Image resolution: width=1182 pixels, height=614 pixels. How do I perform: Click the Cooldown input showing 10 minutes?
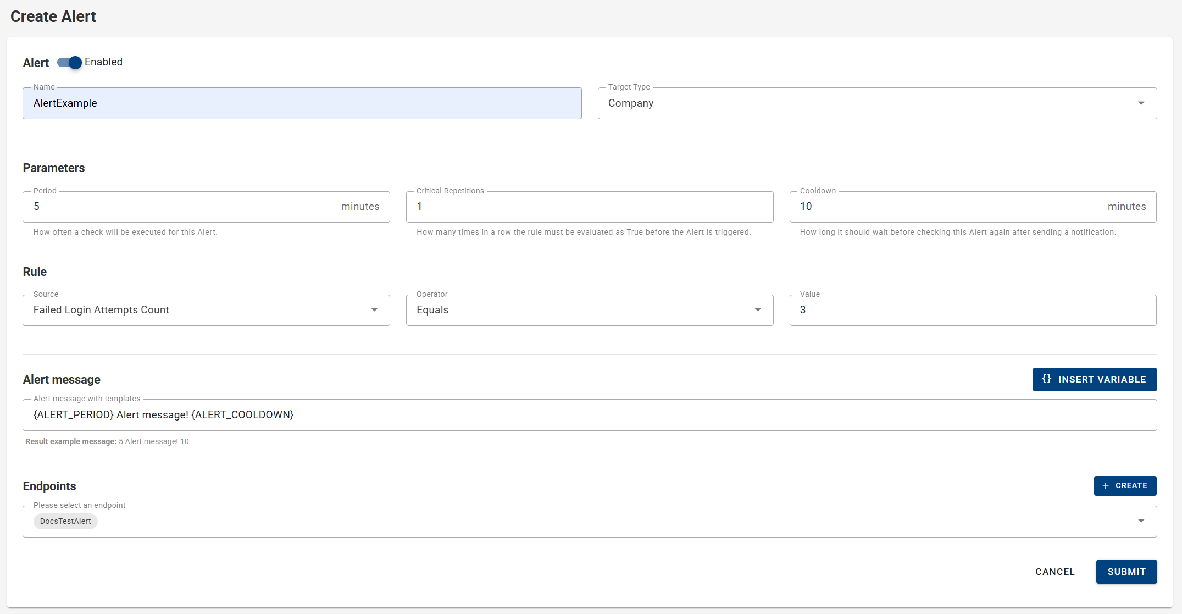[x=934, y=207]
